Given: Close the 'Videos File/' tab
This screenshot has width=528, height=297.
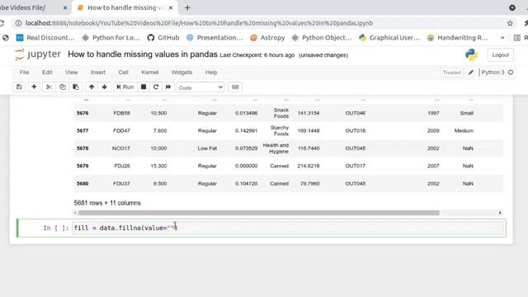Looking at the screenshot, I should pyautogui.click(x=65, y=7).
